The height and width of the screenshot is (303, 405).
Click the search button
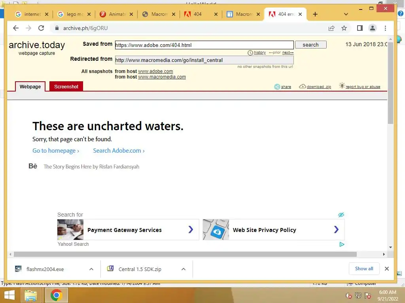coord(311,45)
